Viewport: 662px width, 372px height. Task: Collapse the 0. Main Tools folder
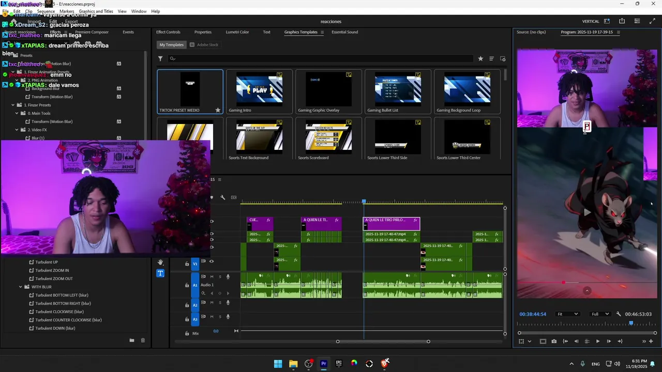[17, 113]
